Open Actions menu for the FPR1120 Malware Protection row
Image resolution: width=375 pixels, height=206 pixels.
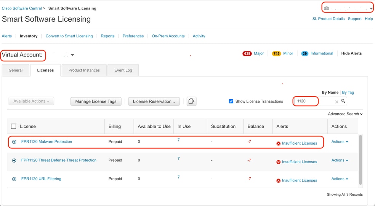[x=340, y=142]
